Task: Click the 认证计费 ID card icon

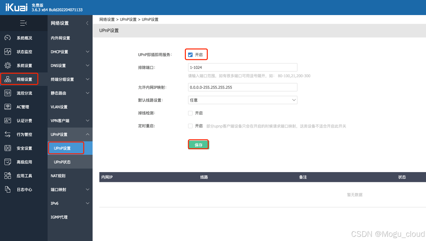Action: (8, 120)
